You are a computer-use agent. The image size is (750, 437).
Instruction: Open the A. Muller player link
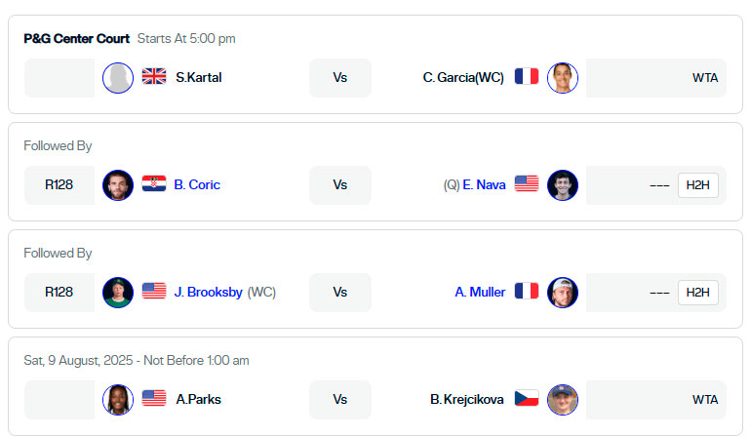click(x=480, y=292)
